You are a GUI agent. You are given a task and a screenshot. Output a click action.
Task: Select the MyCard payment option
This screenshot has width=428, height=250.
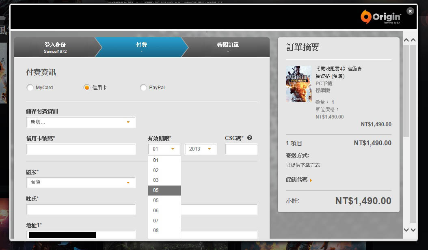coord(30,88)
